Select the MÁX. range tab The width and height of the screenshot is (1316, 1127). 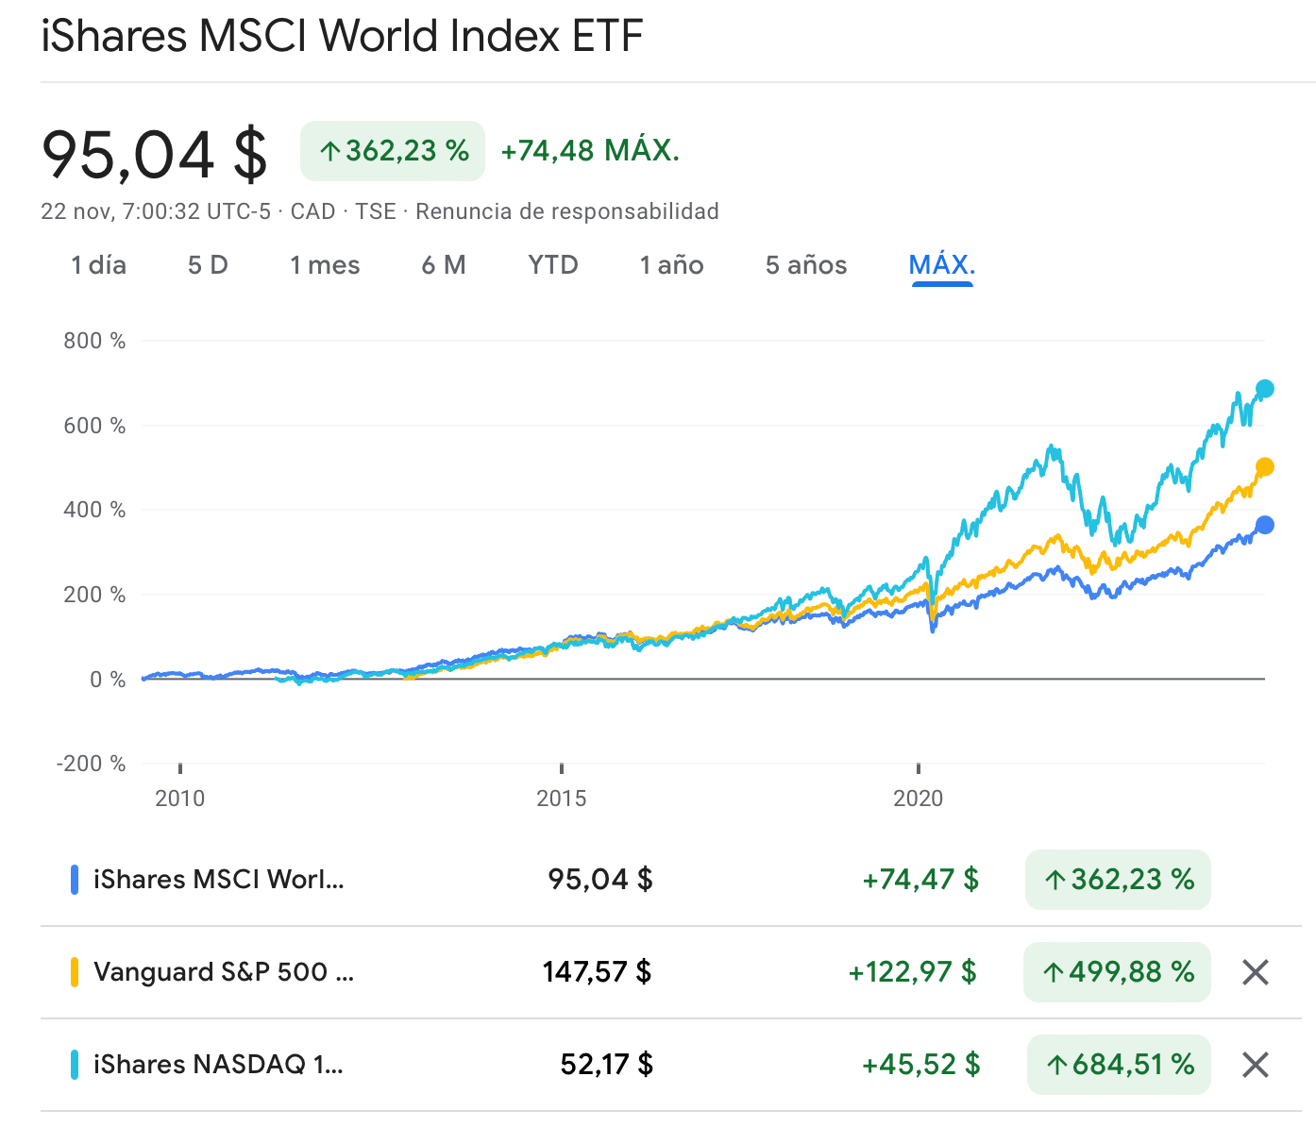(x=941, y=265)
